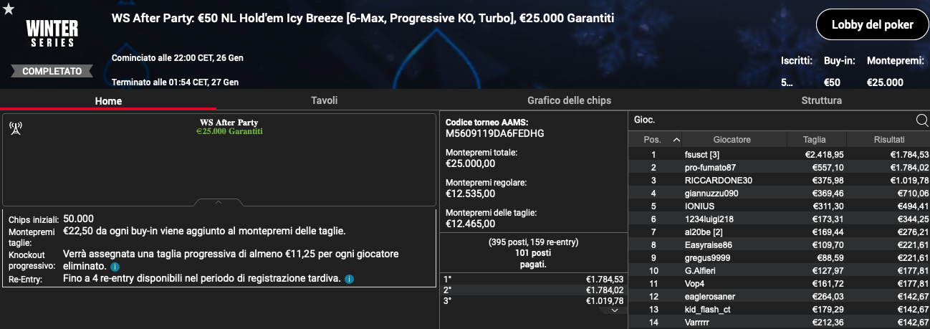Screen dimensions: 930x329
Task: Click the info icon next to knockout progressivo
Action: 115,267
